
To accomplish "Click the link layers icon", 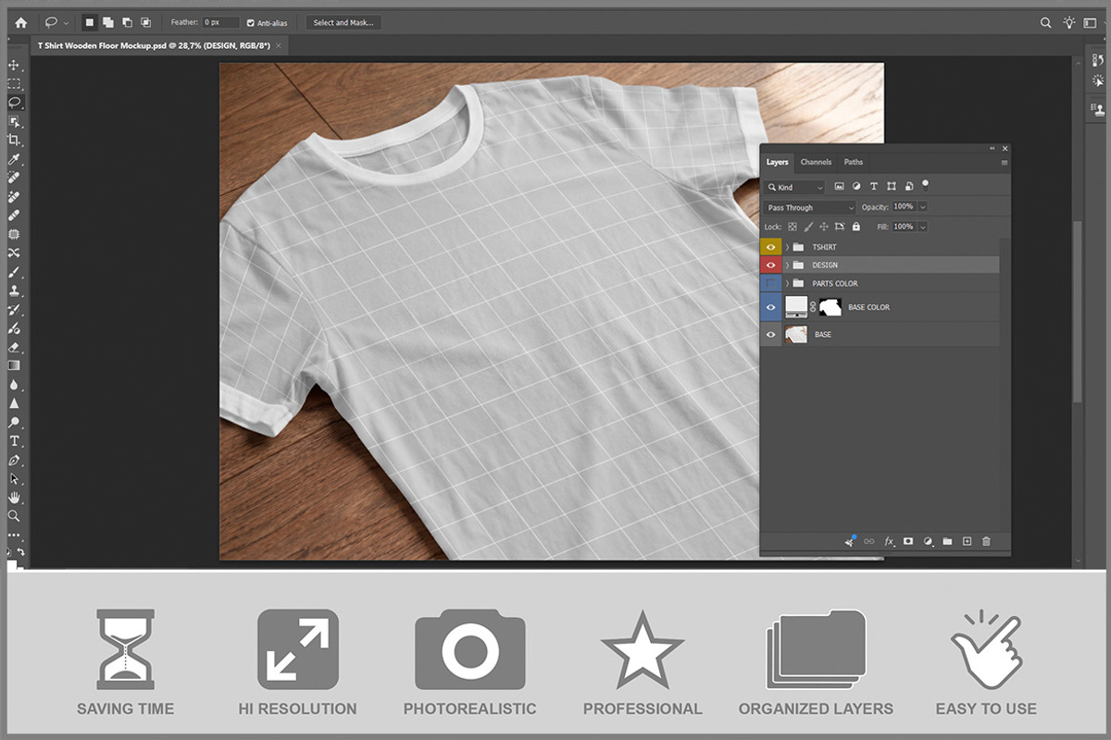I will [869, 541].
